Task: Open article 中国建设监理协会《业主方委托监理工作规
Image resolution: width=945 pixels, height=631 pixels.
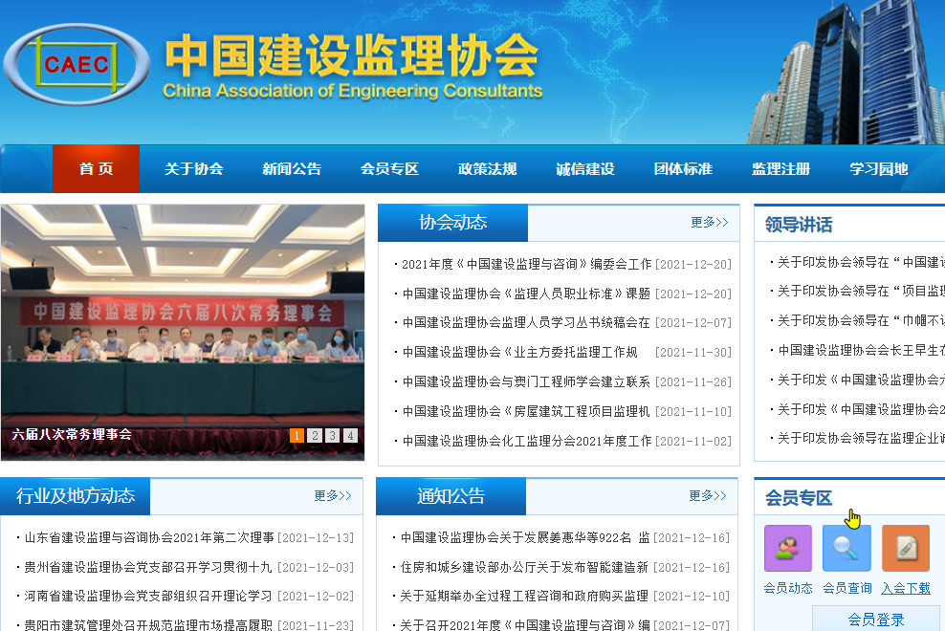Action: (x=520, y=352)
